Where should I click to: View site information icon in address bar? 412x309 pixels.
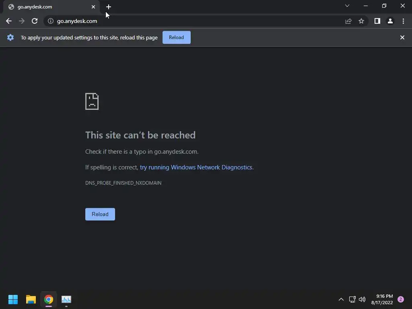[x=51, y=21]
